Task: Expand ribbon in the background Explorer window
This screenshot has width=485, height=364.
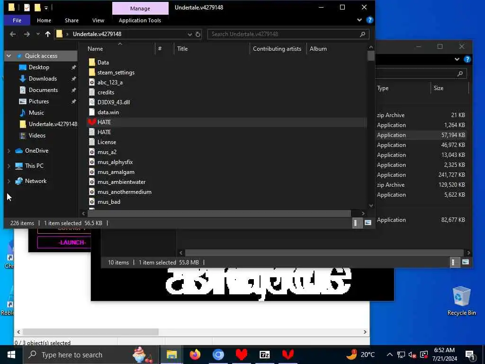Action: (457, 59)
